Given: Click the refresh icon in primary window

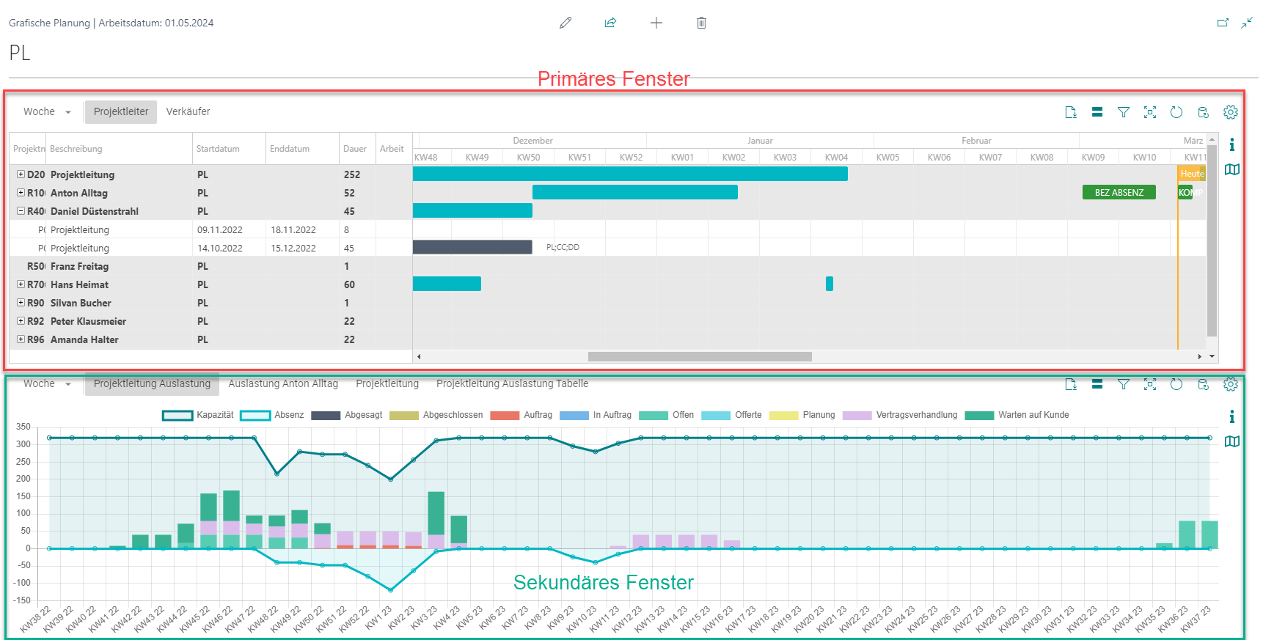Looking at the screenshot, I should [x=1176, y=112].
